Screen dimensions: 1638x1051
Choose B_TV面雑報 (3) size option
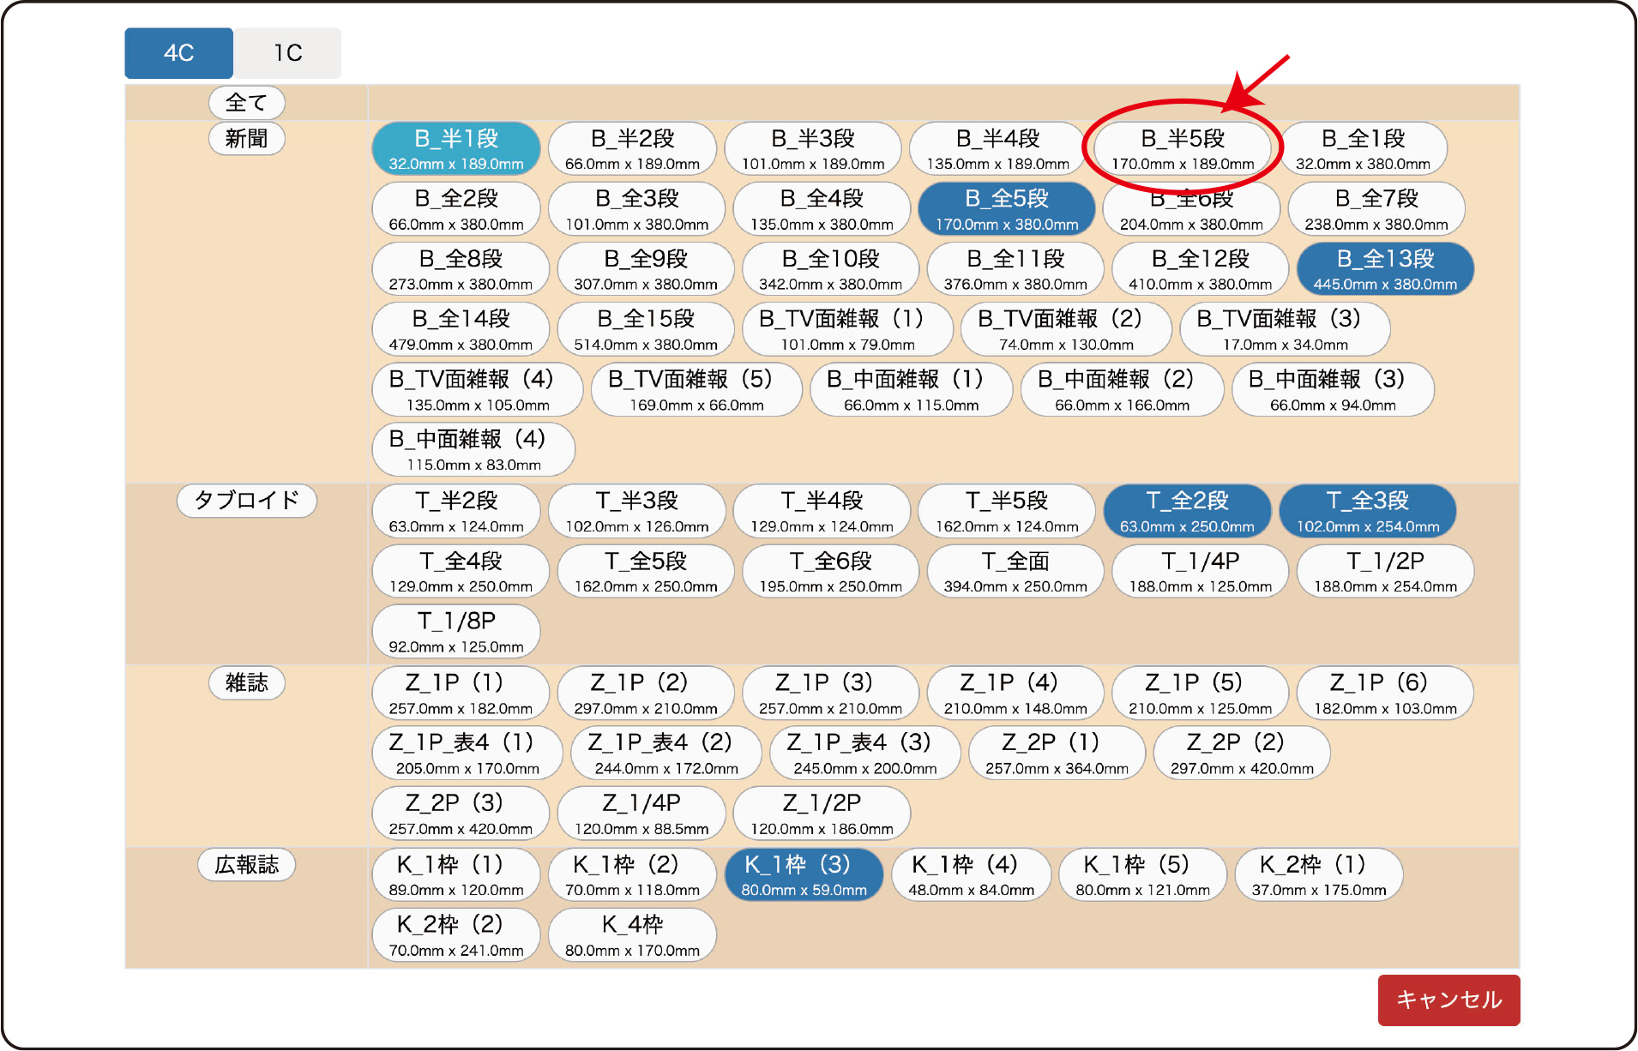(1285, 329)
